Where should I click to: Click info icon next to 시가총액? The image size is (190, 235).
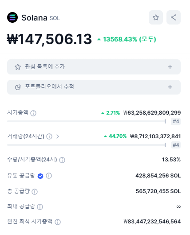click(33, 113)
